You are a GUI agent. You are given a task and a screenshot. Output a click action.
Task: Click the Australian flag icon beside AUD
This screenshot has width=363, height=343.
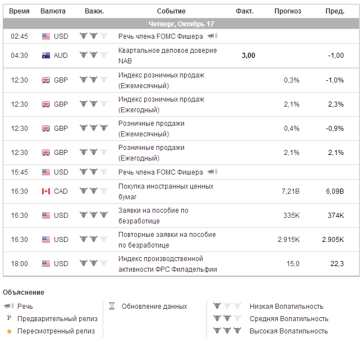[46, 56]
